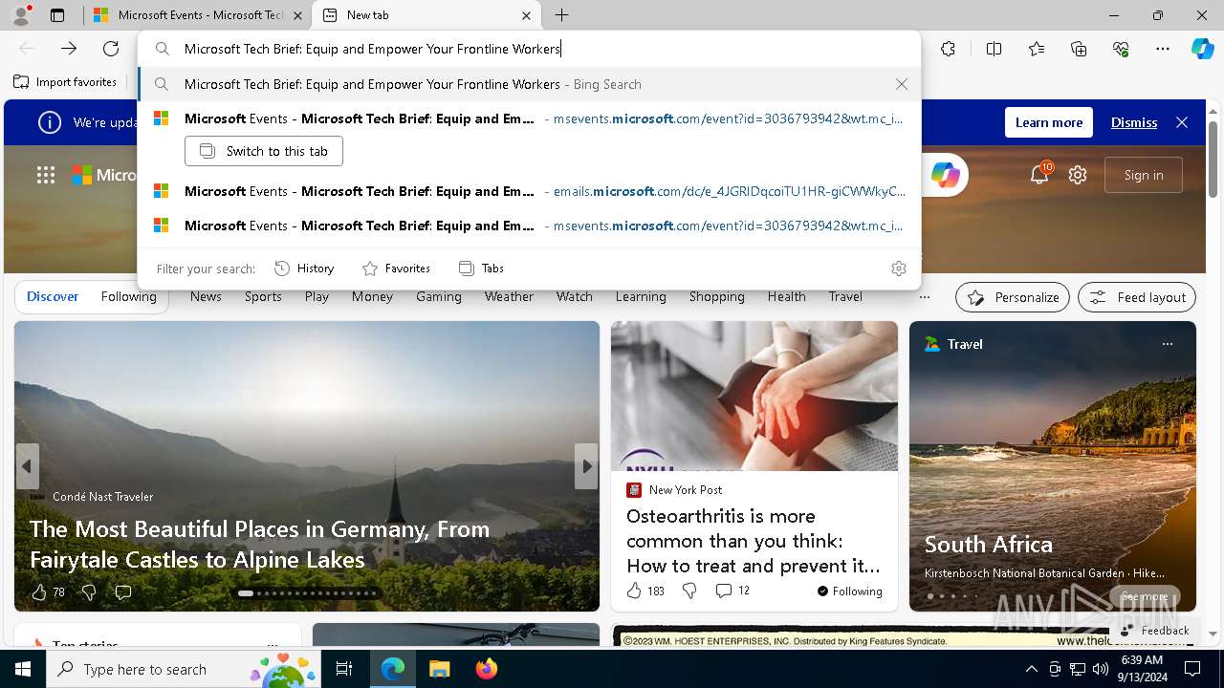Open the Osteoarthritis article headline

click(x=754, y=541)
